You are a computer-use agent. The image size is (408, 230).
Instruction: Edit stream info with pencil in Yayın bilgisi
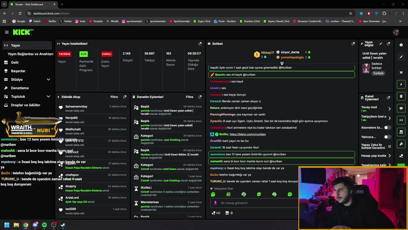pos(381,44)
